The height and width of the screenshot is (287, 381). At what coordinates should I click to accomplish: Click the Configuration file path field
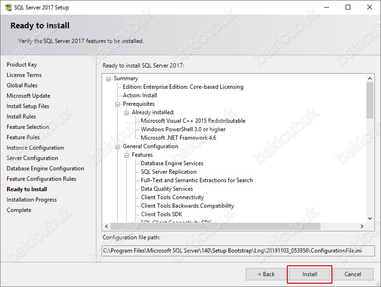click(238, 251)
